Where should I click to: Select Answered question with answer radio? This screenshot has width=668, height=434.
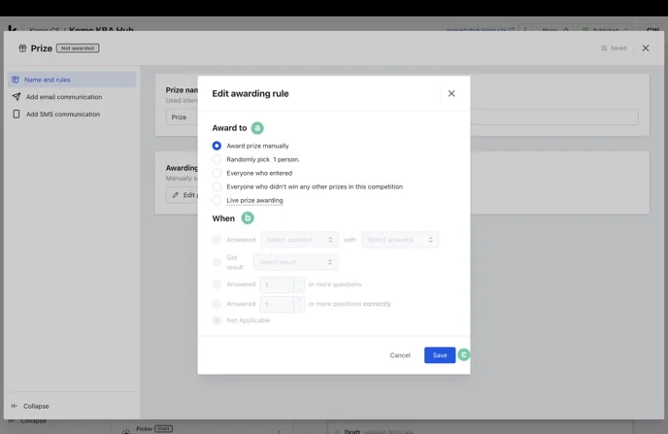217,240
